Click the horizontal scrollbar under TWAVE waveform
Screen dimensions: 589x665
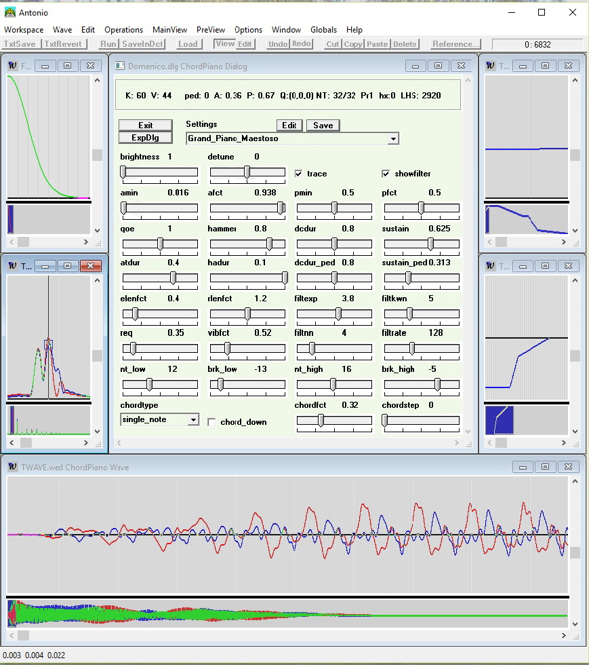(291, 635)
